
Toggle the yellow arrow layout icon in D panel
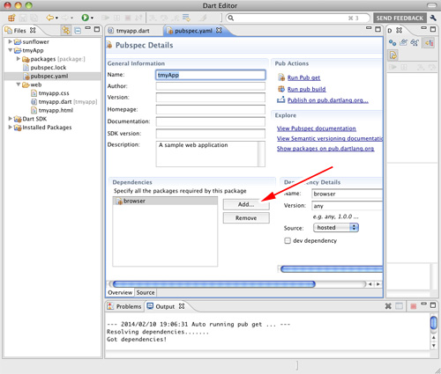click(430, 43)
